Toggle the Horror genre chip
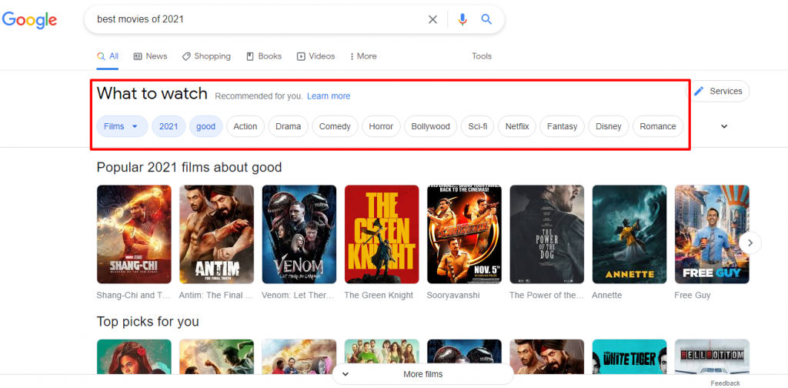 [x=381, y=126]
